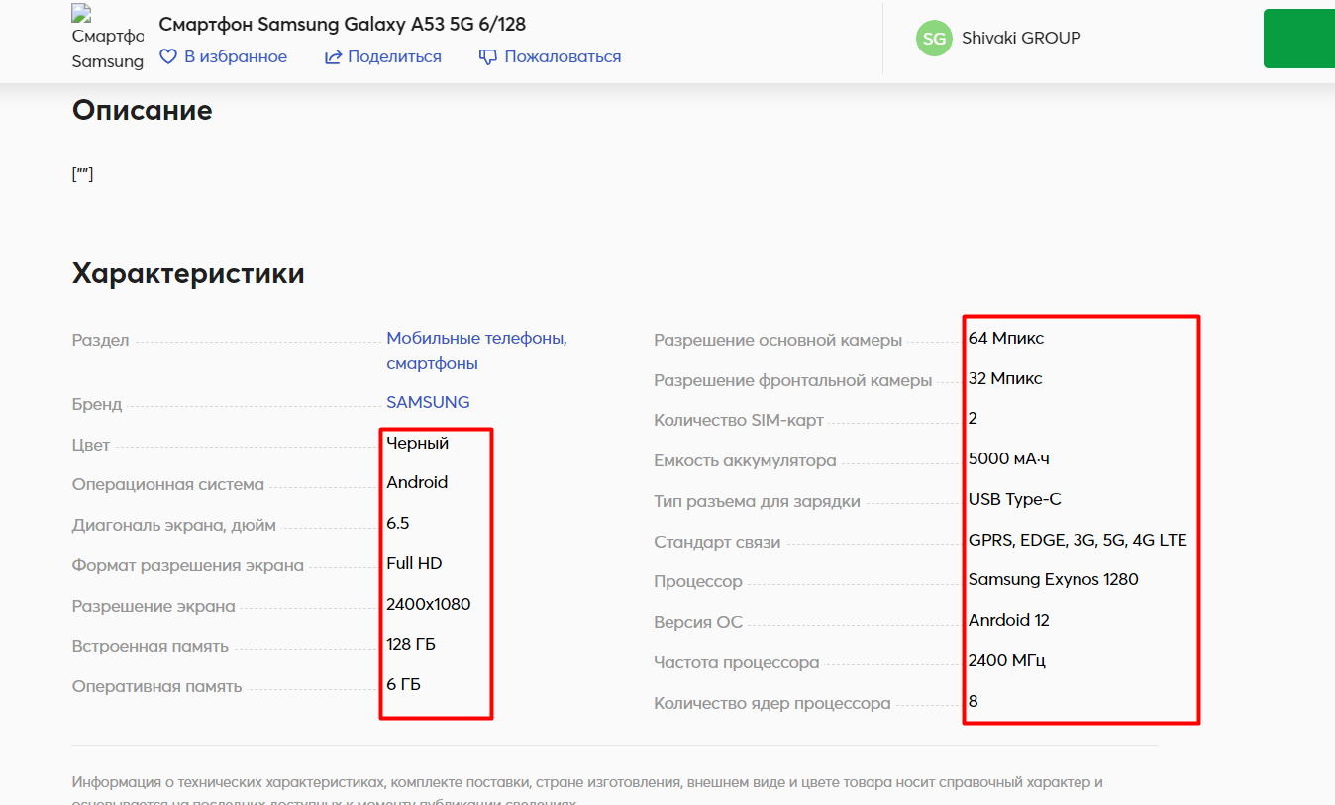Select the Full HD value
The height and width of the screenshot is (805, 1335).
pos(414,563)
